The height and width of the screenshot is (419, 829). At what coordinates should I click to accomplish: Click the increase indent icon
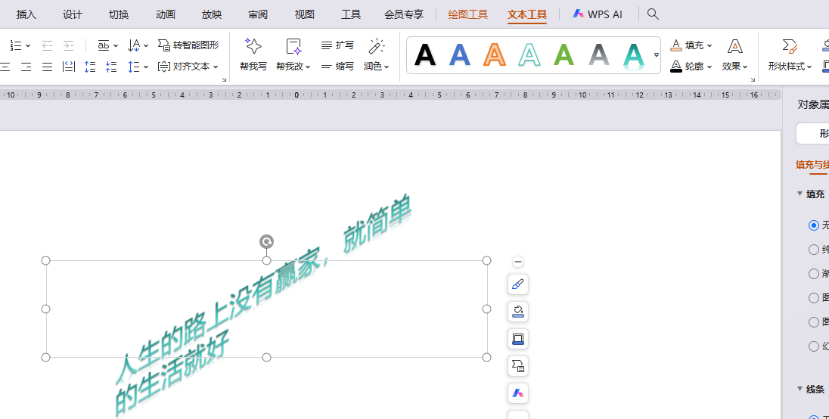[x=68, y=45]
